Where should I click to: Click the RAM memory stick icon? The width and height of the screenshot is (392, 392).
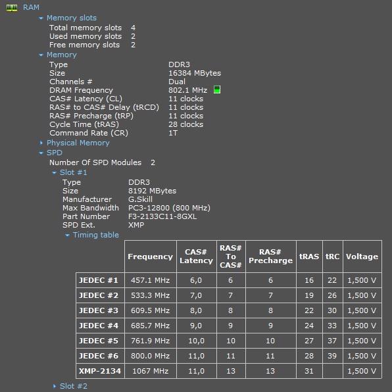(x=12, y=8)
